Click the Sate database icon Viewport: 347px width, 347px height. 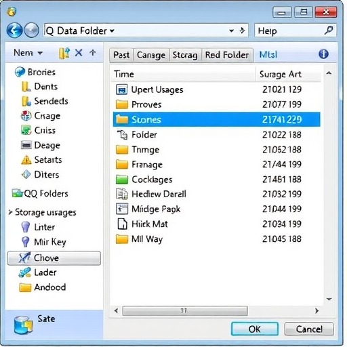click(23, 325)
